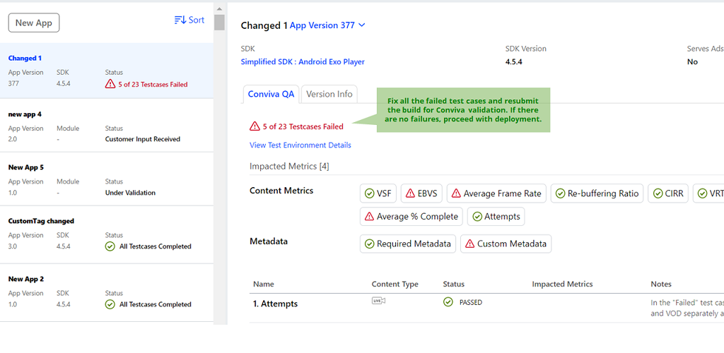Select the New App 5 list entry
Screen dimensions: 724x353
[x=106, y=179]
